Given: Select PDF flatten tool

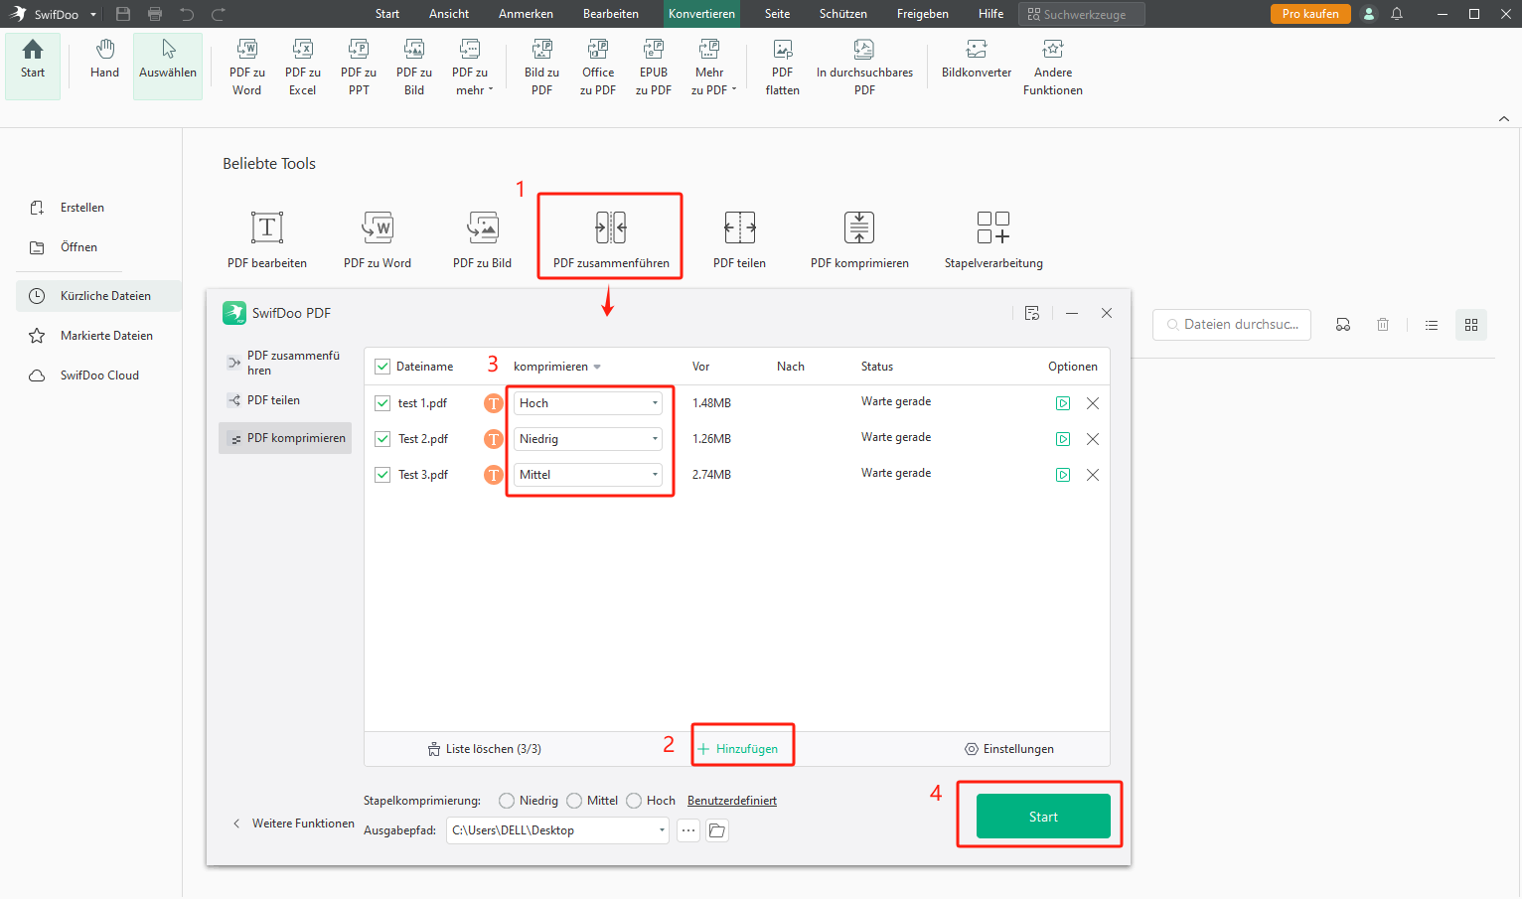Looking at the screenshot, I should [783, 67].
